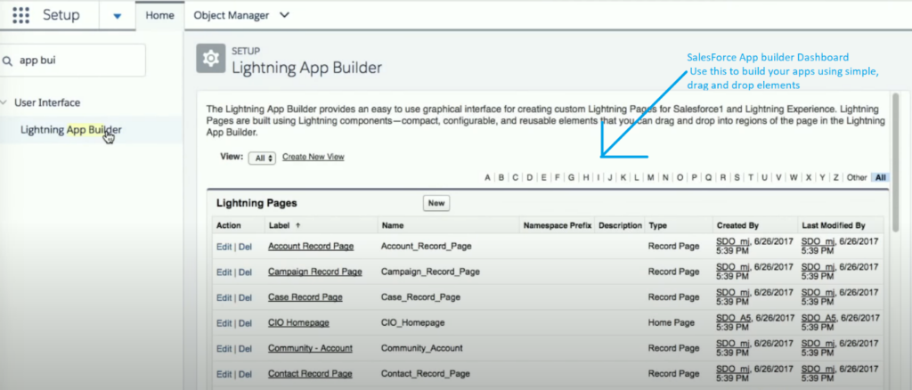Click the Created By column header

[737, 225]
